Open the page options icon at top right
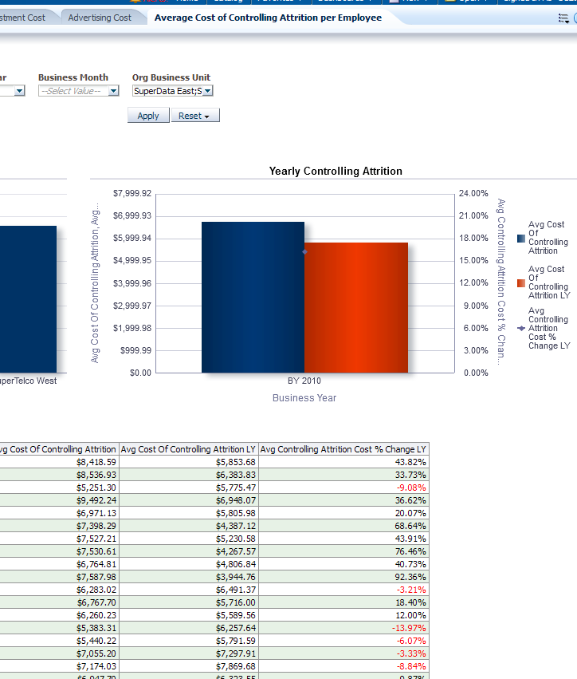577x679 pixels. (564, 18)
